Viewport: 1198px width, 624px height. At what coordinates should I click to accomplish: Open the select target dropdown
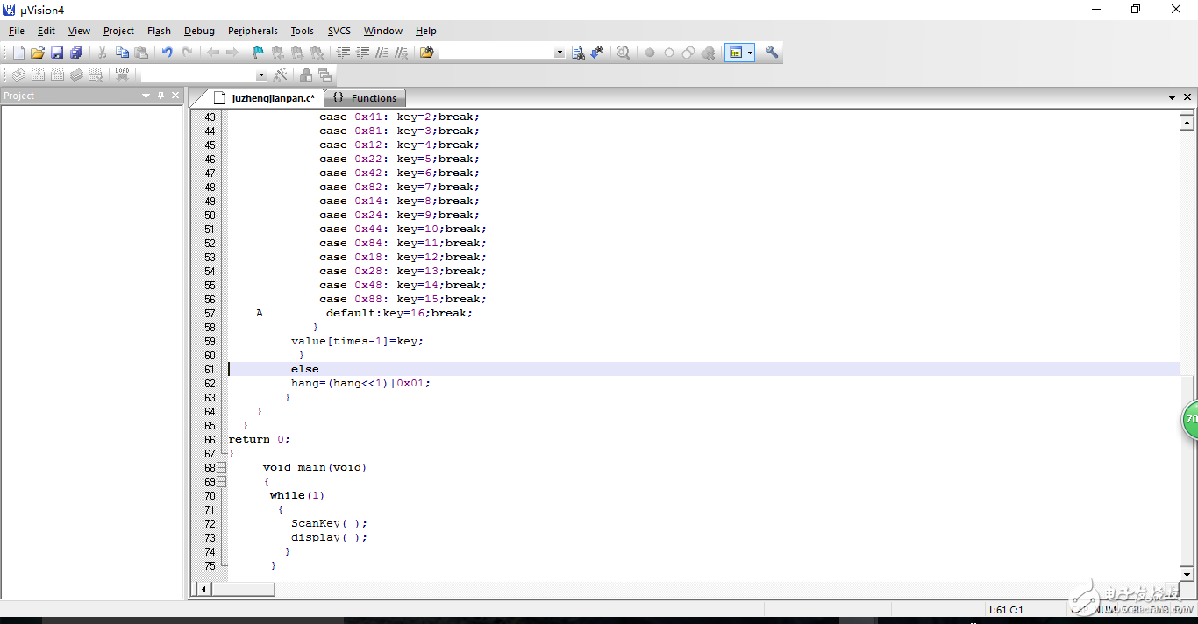(261, 75)
